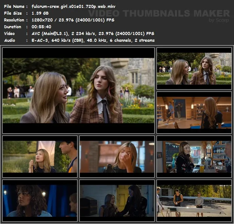
Task: Select the large thumbnail of two girls in garden
Action: (79, 90)
